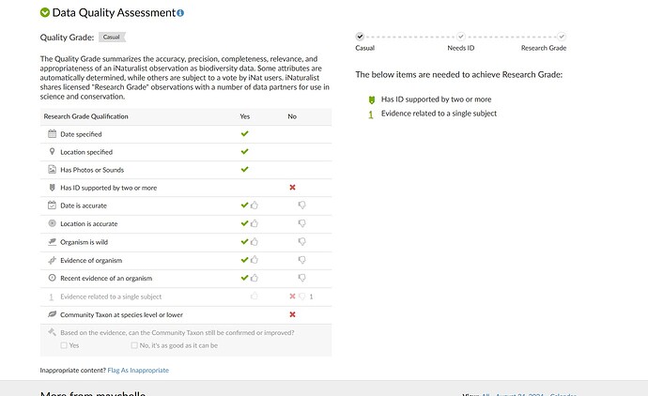The height and width of the screenshot is (396, 648).
Task: Vote thumbs down for Organism is wild
Action: click(x=302, y=241)
